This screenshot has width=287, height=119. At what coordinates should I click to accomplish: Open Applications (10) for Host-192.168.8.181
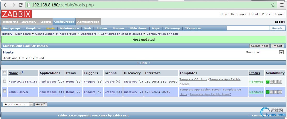(48, 82)
